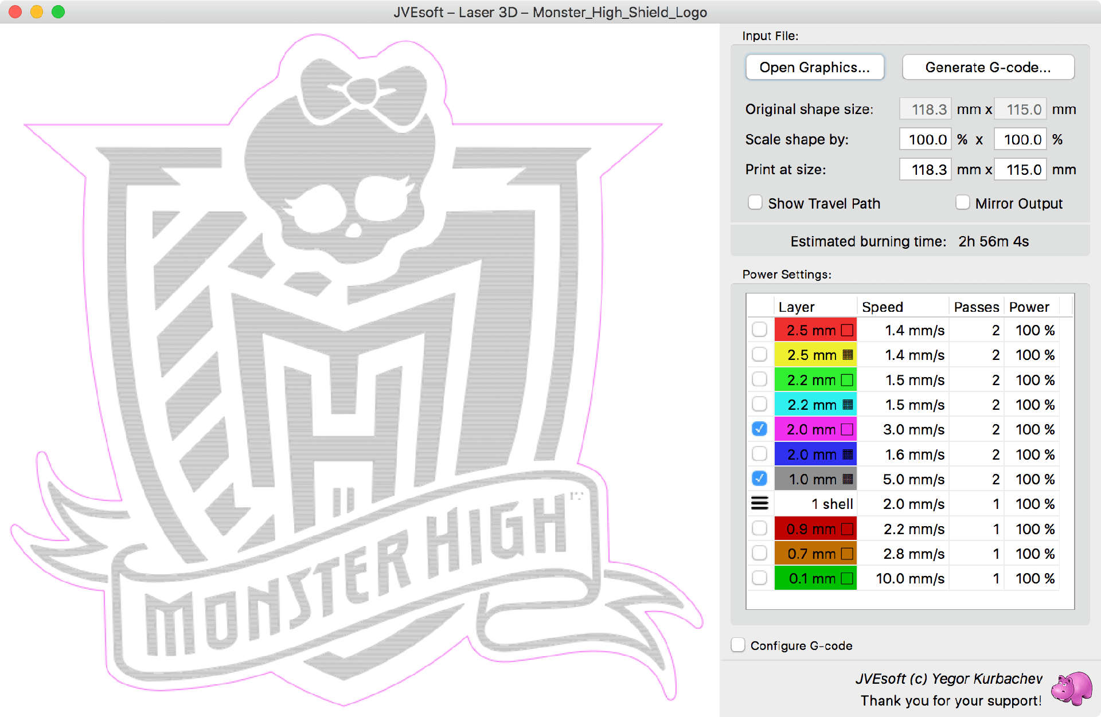Click original shape width 118.3 field

tap(926, 109)
